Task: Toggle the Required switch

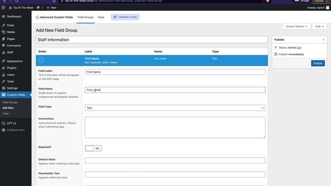Action: [93, 148]
